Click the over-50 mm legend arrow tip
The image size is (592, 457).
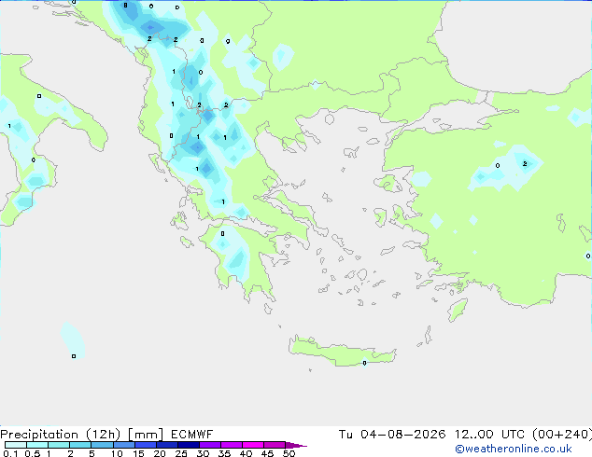point(296,445)
